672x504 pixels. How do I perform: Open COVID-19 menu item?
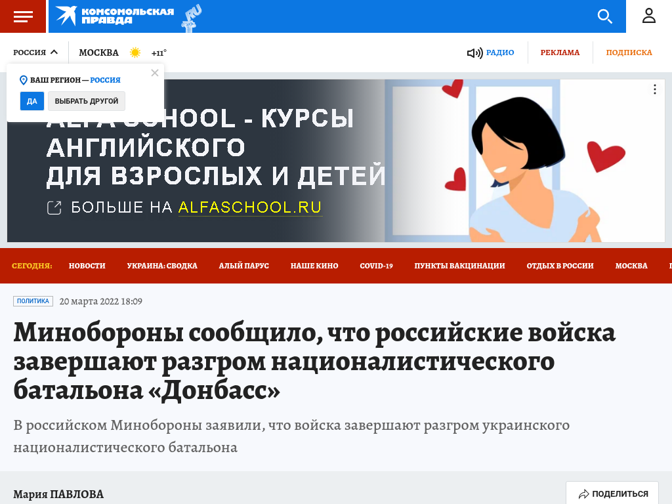[x=376, y=266]
